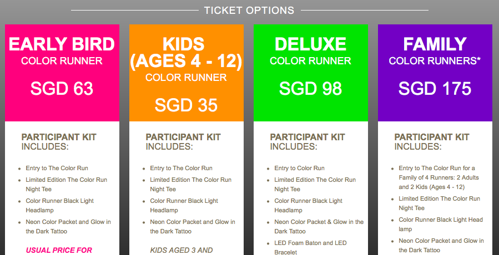The width and height of the screenshot is (499, 255).
Task: Click 'LED Foam Baton and LED Bracelet' item
Action: coord(311,248)
